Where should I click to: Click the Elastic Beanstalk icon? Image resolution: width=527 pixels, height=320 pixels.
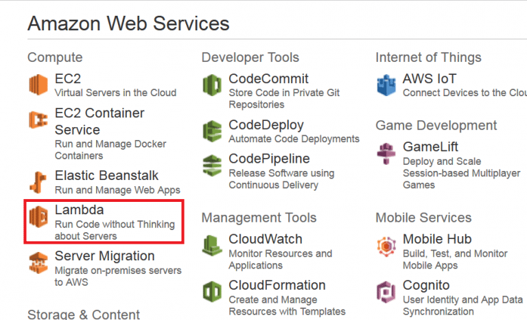(x=38, y=182)
